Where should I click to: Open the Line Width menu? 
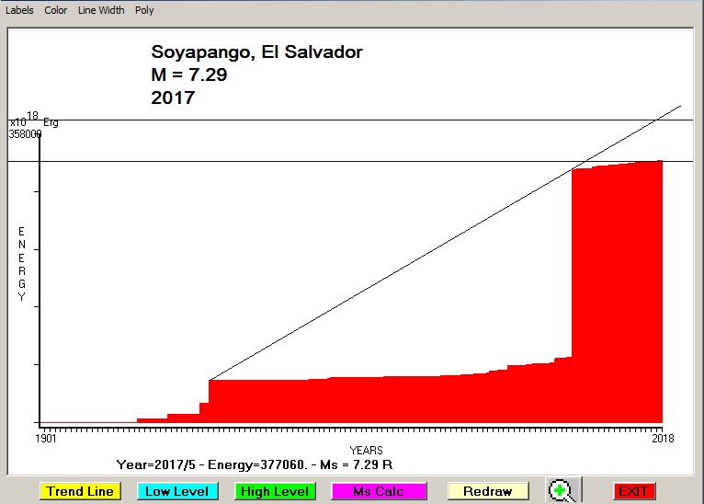tap(100, 10)
